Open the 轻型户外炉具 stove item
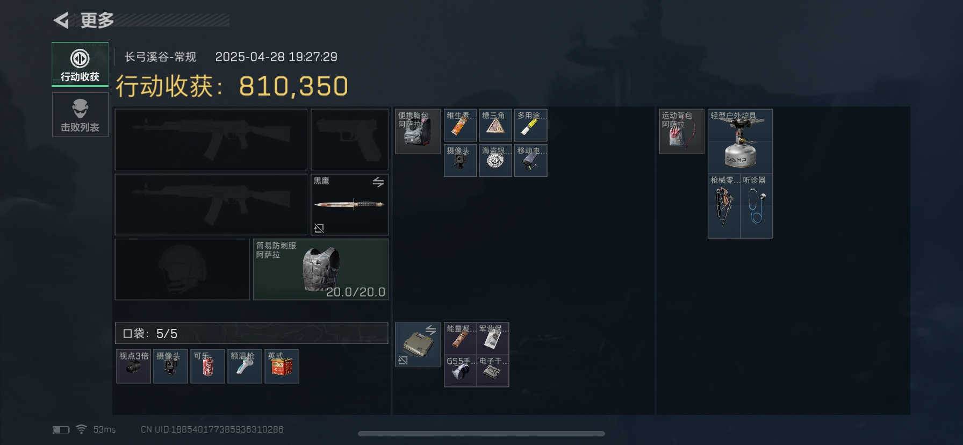This screenshot has width=963, height=445. coord(740,141)
